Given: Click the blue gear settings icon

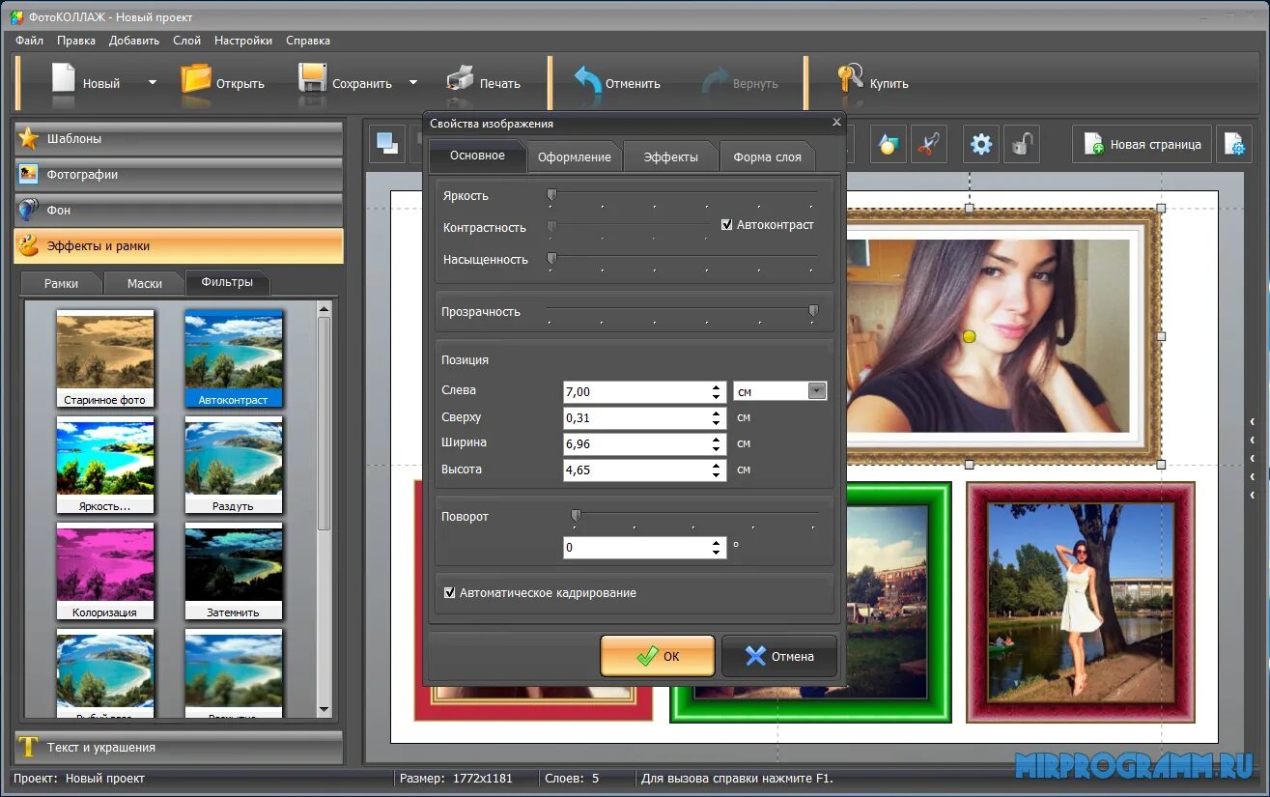Looking at the screenshot, I should (x=981, y=144).
